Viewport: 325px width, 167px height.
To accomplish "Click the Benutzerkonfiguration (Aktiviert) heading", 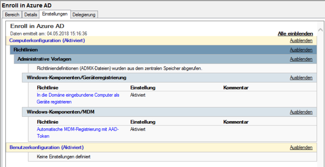I will [46, 147].
